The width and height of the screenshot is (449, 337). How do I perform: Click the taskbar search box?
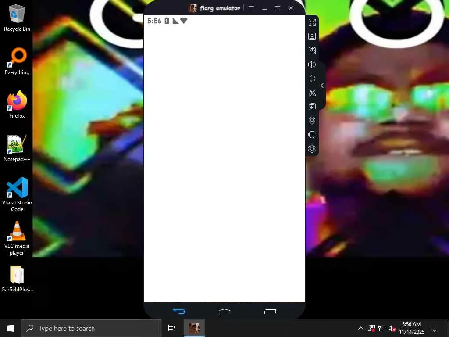point(91,328)
